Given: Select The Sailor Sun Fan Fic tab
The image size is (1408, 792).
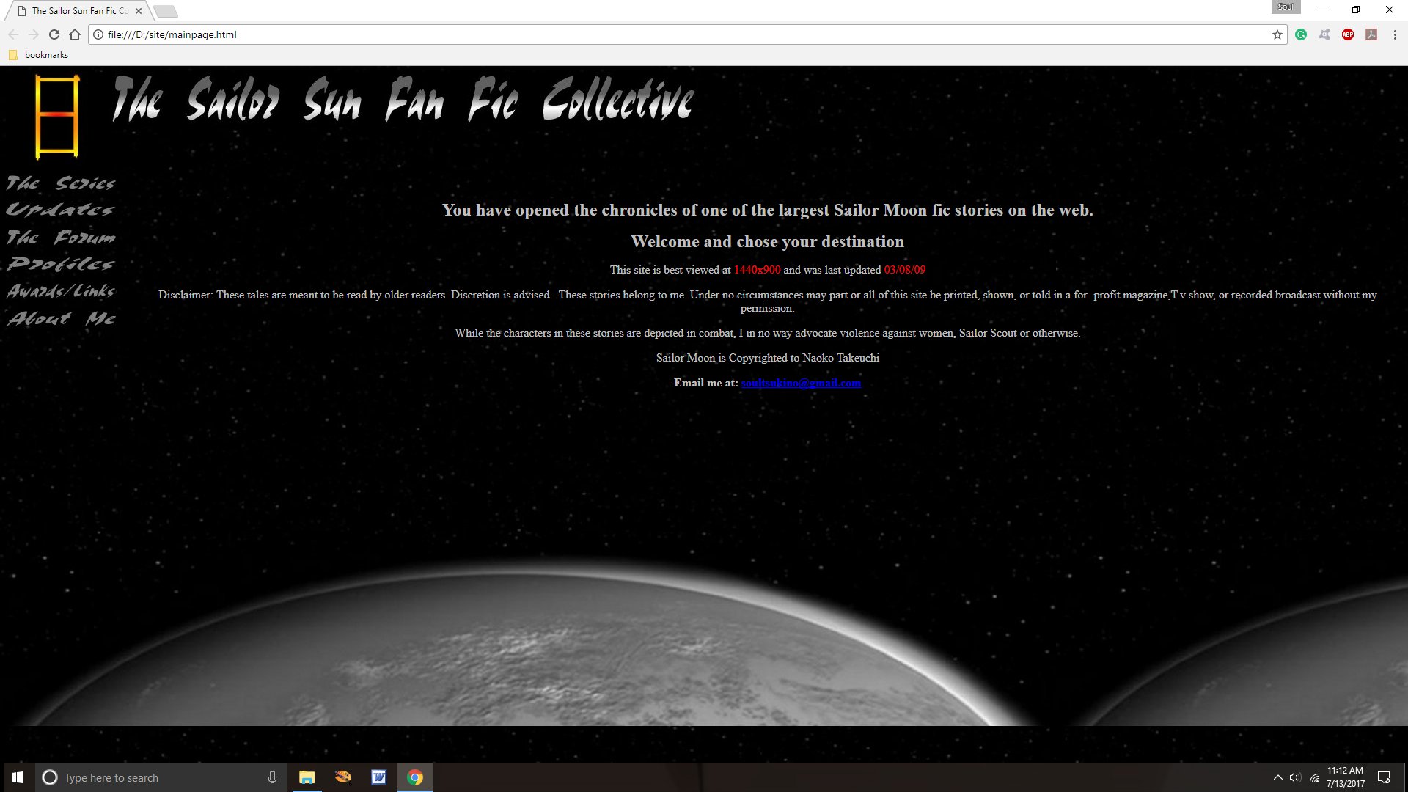Looking at the screenshot, I should click(x=78, y=11).
